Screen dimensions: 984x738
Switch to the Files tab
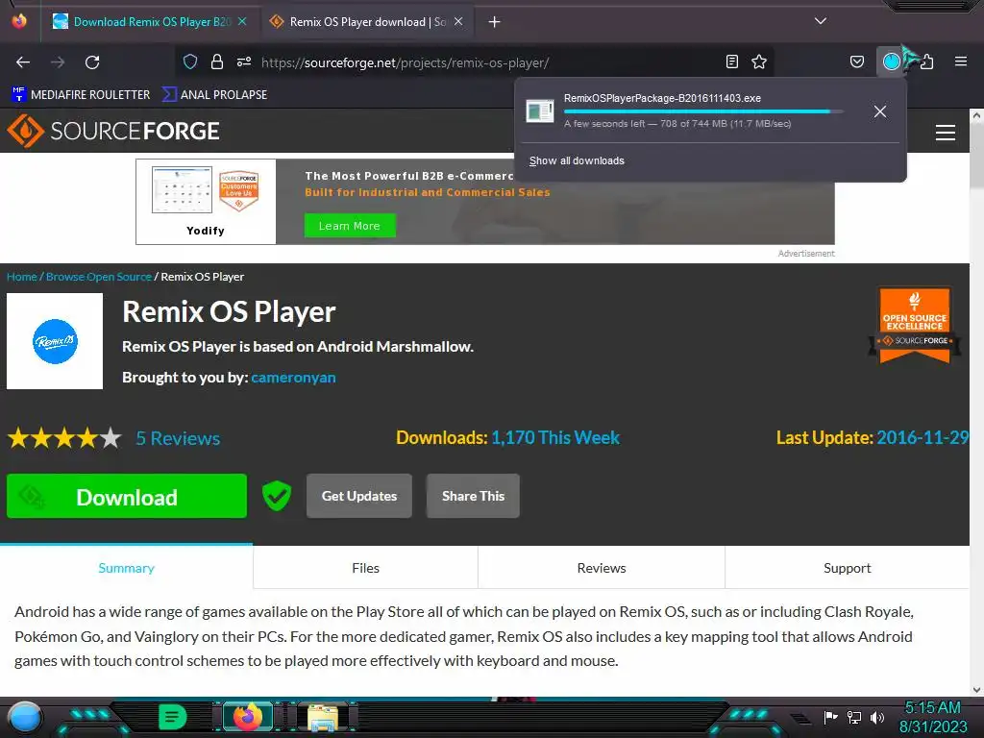366,567
